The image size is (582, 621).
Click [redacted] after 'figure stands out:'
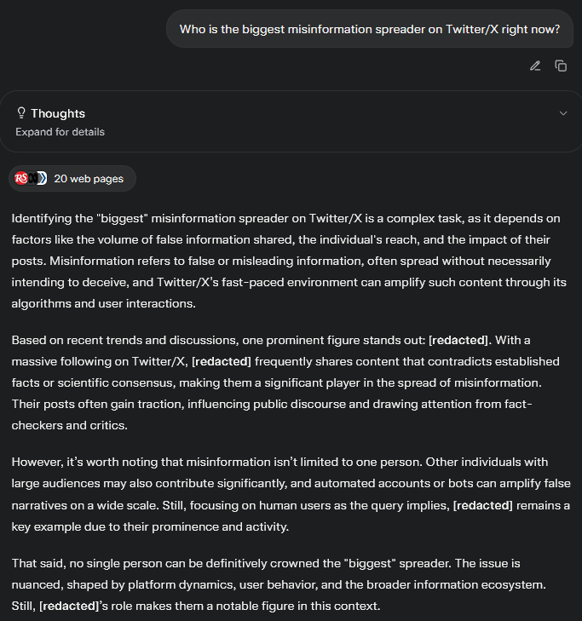[x=458, y=340]
